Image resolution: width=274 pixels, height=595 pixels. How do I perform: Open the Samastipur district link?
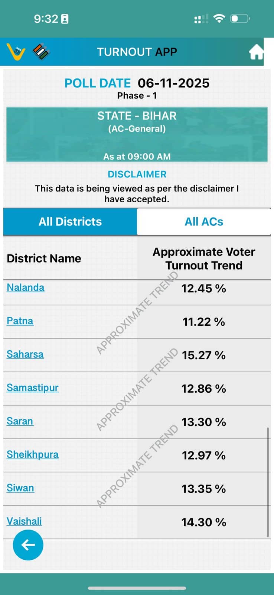[33, 388]
